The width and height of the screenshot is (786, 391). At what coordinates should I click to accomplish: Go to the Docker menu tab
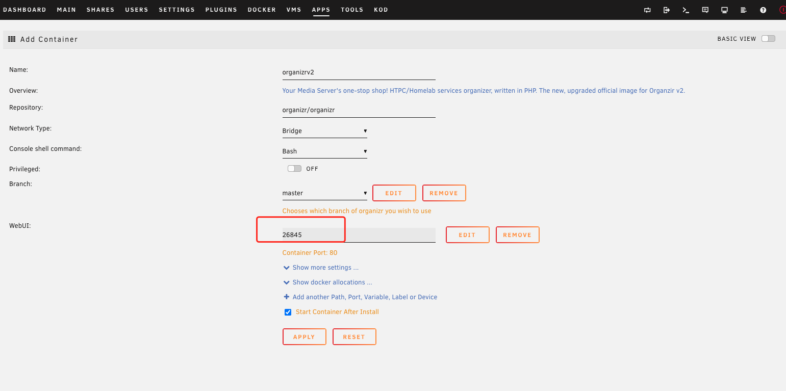[262, 10]
